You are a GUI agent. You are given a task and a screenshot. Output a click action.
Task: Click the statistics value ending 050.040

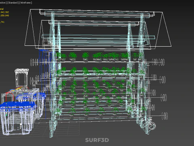coord(4,15)
